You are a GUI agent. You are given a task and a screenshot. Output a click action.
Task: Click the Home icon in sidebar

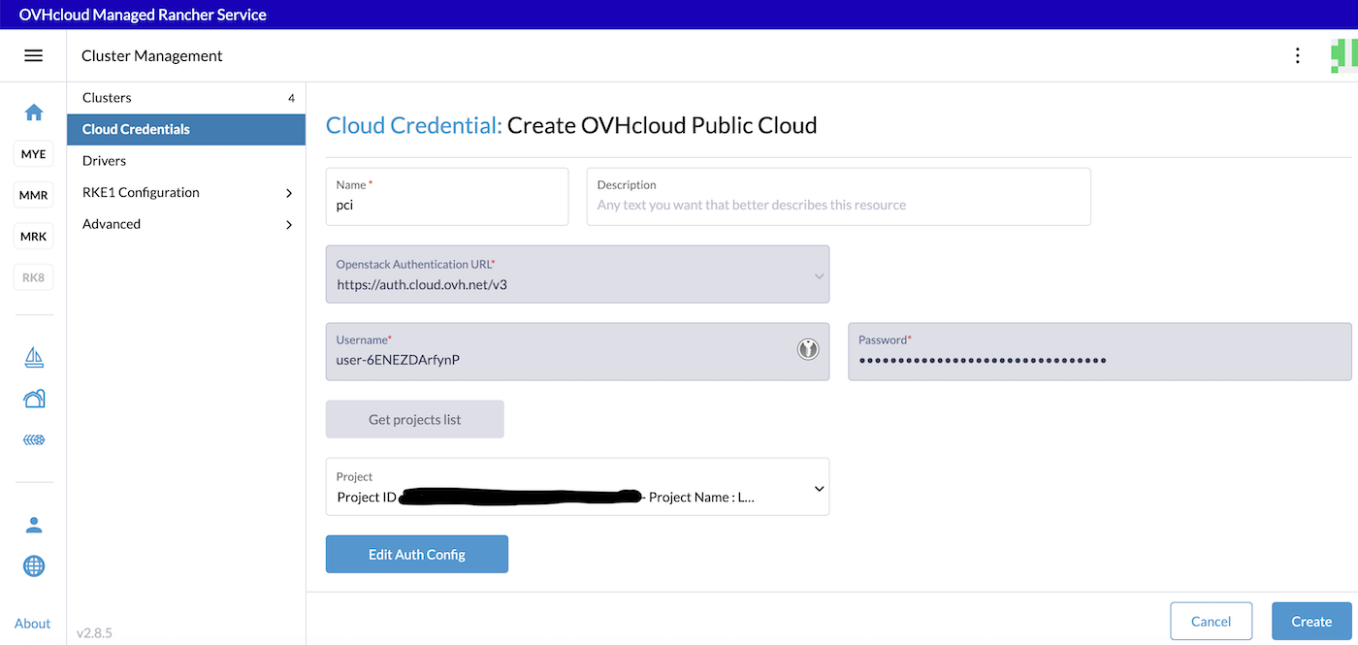pyautogui.click(x=33, y=113)
